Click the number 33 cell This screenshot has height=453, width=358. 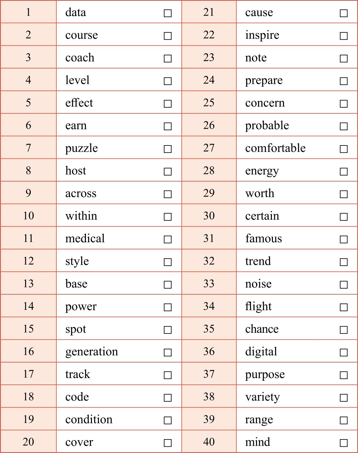click(x=209, y=283)
